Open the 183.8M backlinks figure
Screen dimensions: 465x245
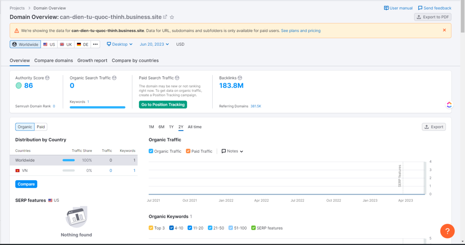231,86
